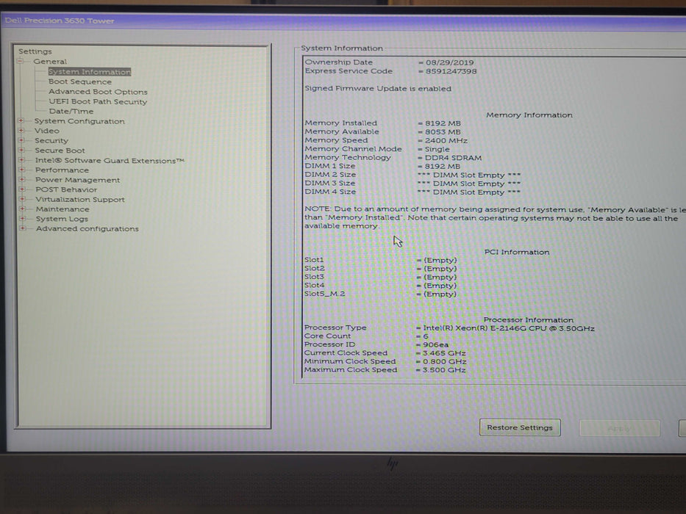Expand the Virtualization Support section
The width and height of the screenshot is (686, 514).
tap(23, 199)
